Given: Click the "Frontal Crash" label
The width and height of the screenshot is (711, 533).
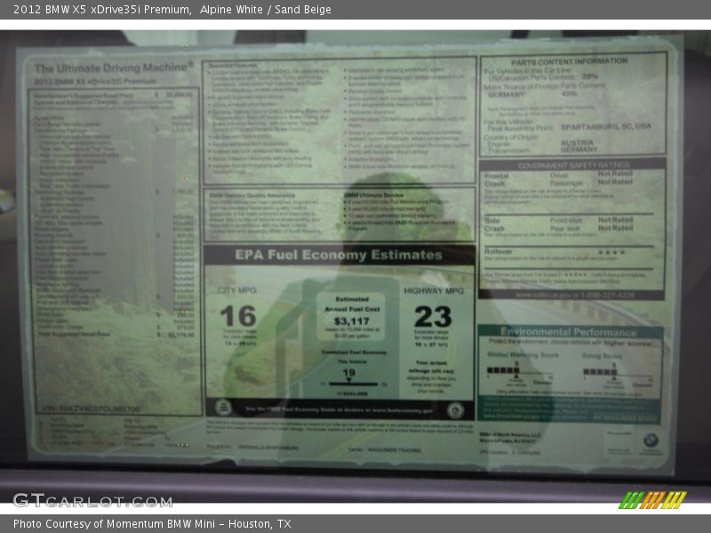Looking at the screenshot, I should tap(497, 179).
